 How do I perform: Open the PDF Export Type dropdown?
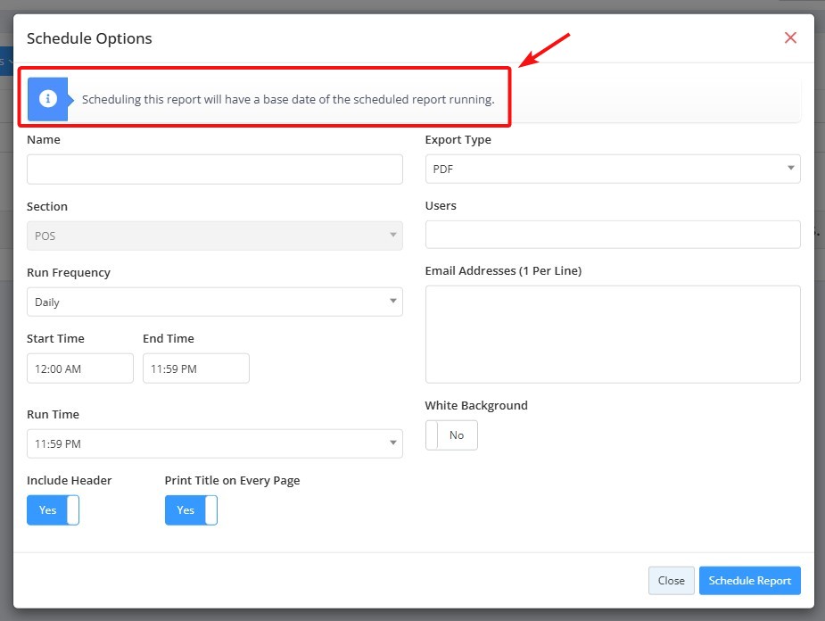(x=613, y=169)
